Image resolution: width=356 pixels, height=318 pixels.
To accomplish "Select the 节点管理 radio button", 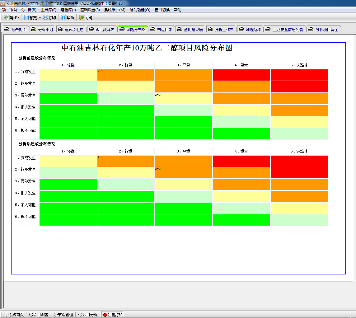I will coord(56,315).
